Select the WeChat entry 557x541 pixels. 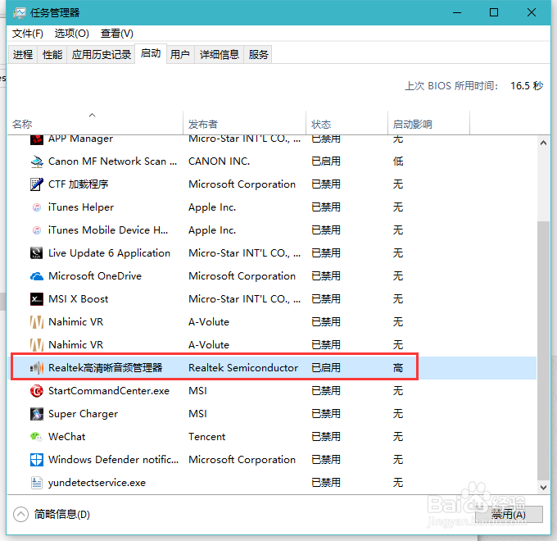pos(67,437)
